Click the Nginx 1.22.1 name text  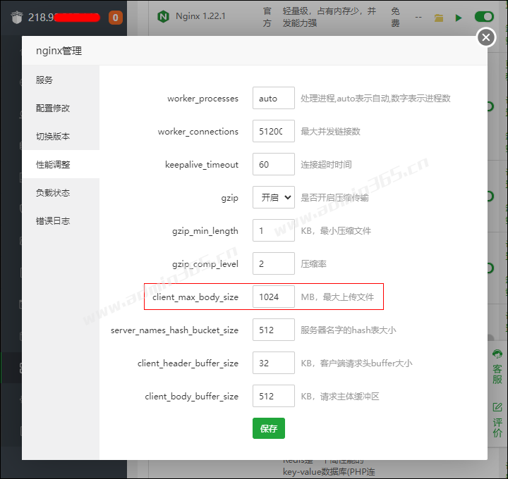pyautogui.click(x=200, y=16)
